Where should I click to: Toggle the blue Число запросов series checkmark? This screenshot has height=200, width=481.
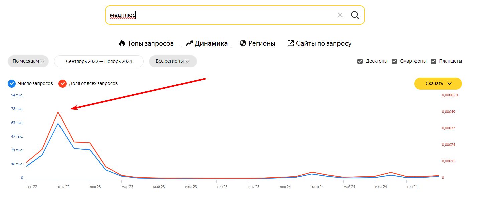tap(12, 83)
